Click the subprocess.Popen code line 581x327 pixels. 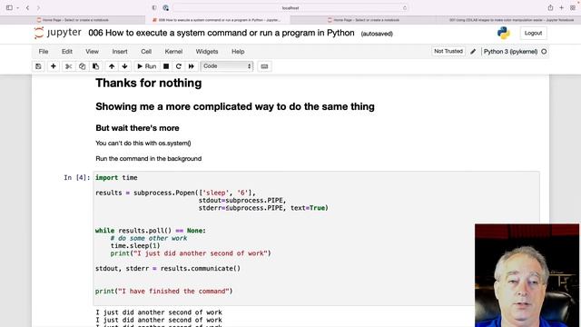(175, 193)
